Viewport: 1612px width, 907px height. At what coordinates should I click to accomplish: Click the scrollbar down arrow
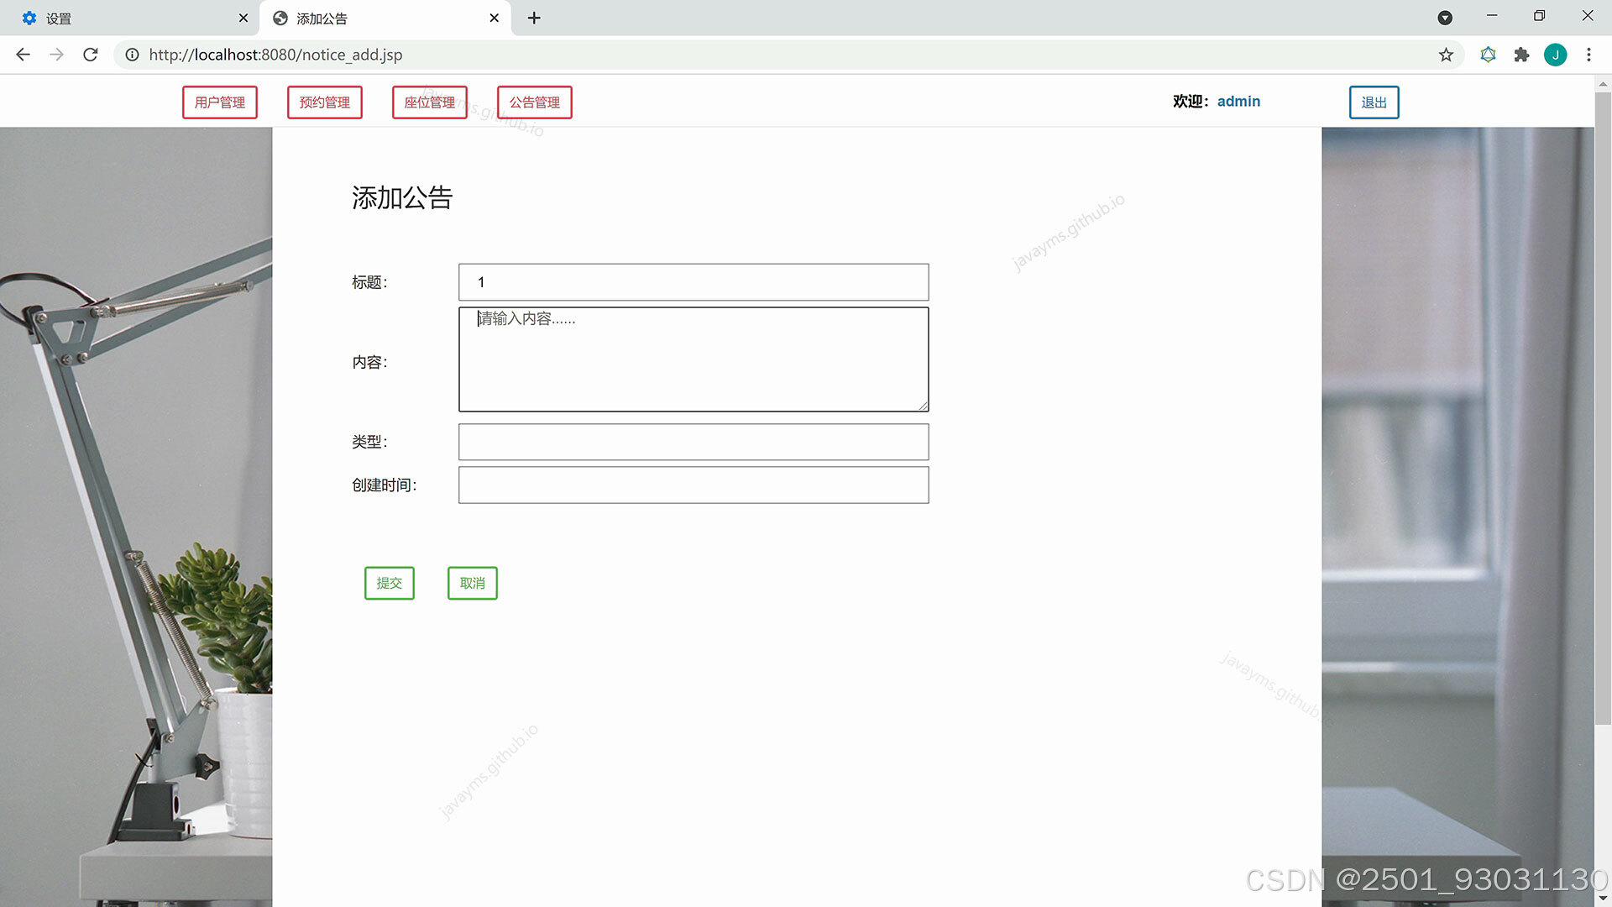coord(1603,898)
